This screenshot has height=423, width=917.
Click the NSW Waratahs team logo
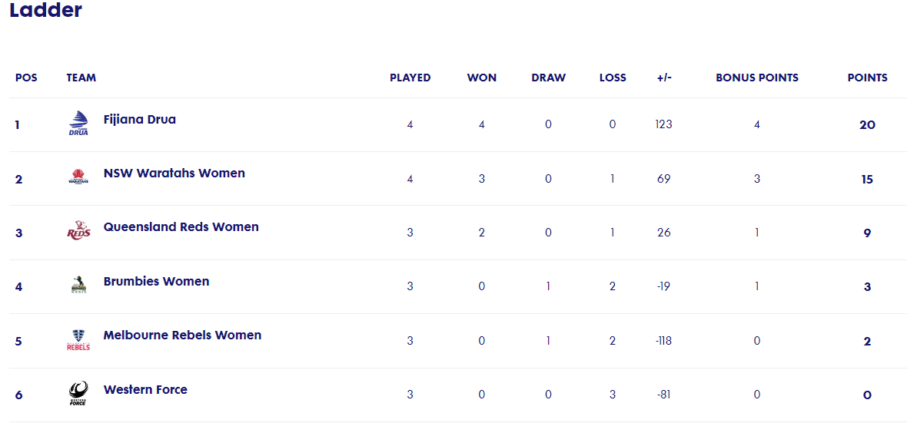coord(78,177)
